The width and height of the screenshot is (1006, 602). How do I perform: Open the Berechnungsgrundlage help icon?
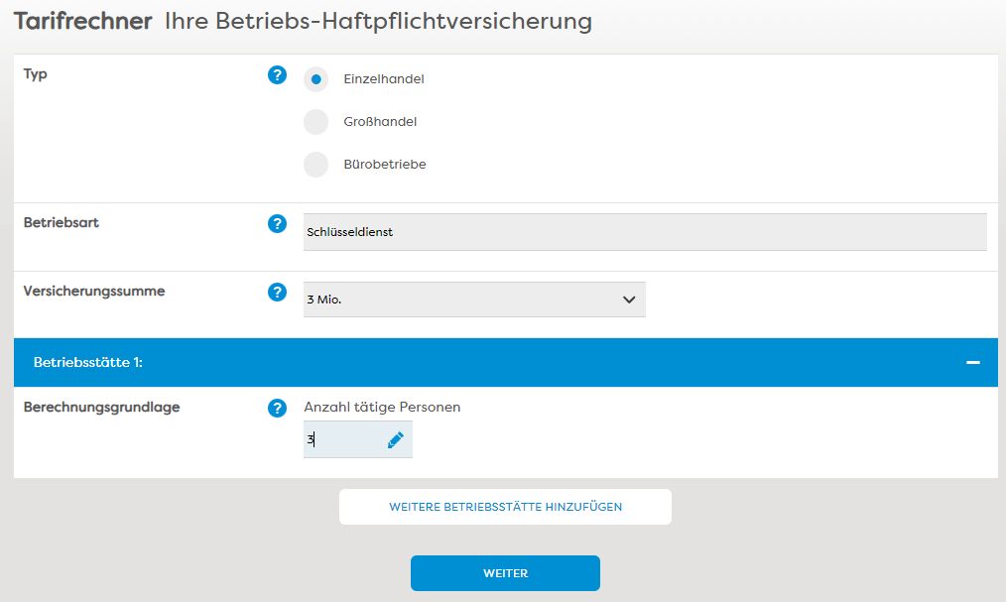click(x=277, y=408)
